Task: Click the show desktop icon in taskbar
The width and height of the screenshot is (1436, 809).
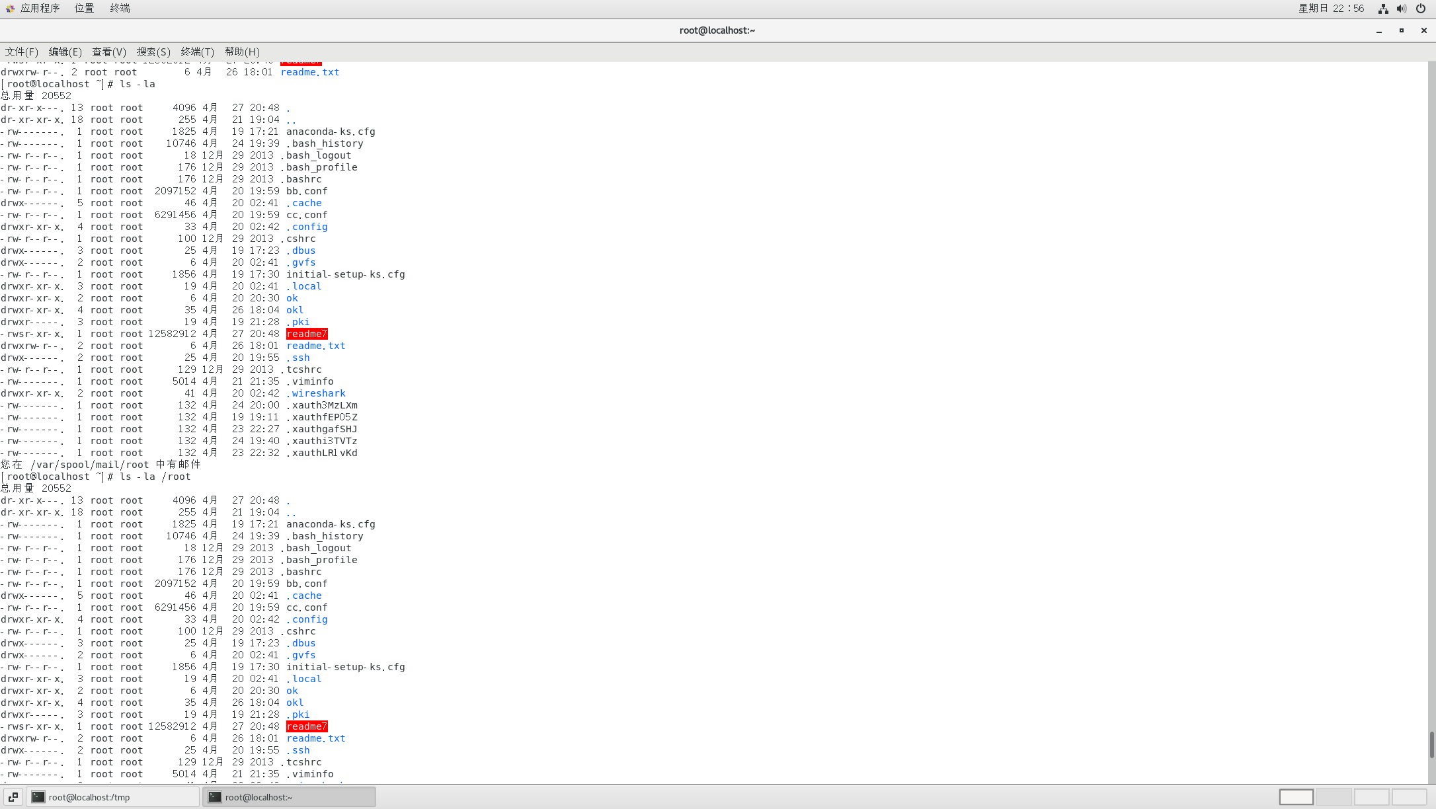Action: click(x=13, y=797)
